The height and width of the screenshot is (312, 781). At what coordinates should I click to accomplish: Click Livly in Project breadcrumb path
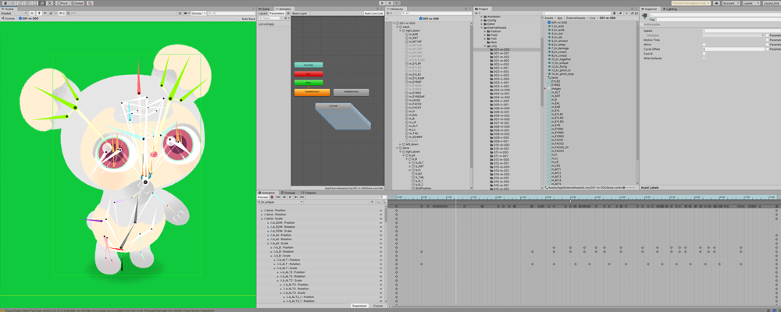pos(593,18)
